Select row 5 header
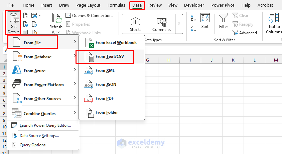This screenshot has width=282, height=154. click(x=4, y=94)
